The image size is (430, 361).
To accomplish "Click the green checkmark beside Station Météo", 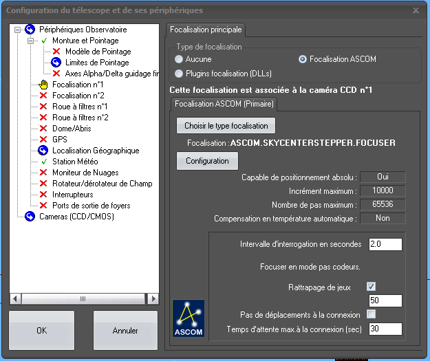I will coord(43,162).
